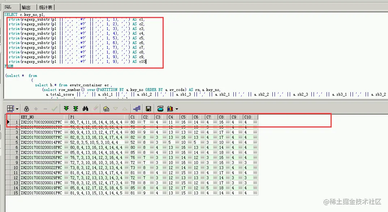Select cell ZH22017003200019PWC
This screenshot has width=388, height=212.
click(x=42, y=188)
